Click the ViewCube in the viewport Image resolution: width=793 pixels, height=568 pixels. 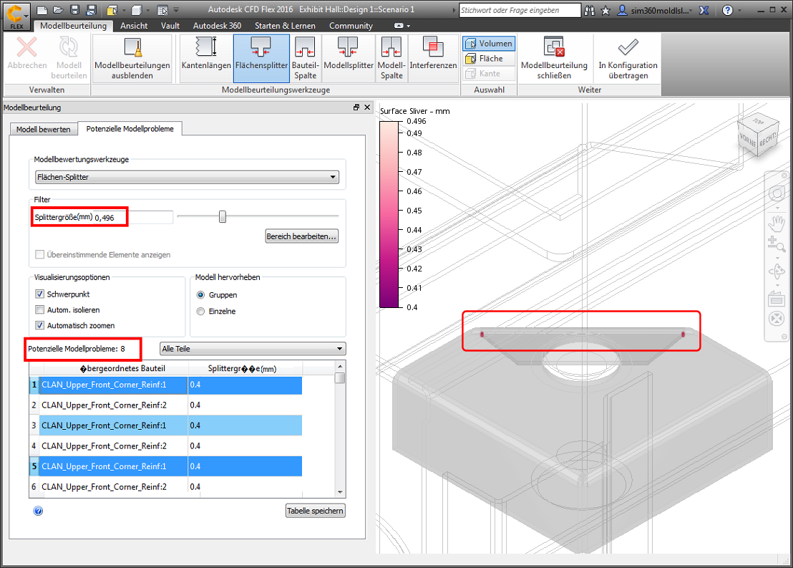click(x=757, y=135)
